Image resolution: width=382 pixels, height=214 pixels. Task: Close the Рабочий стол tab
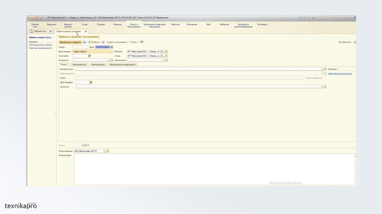51,31
